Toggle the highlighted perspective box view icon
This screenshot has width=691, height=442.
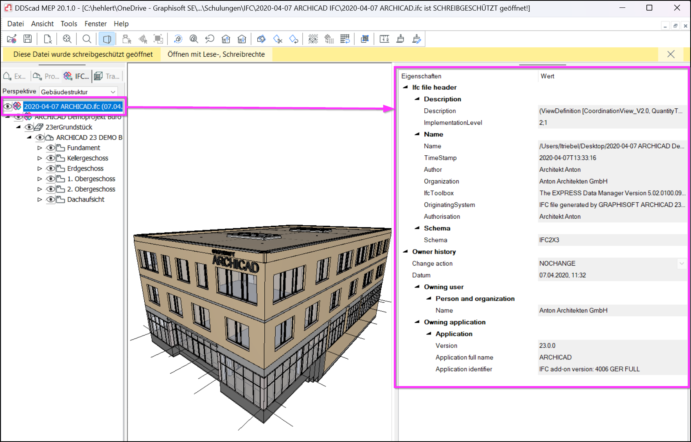pyautogui.click(x=107, y=39)
